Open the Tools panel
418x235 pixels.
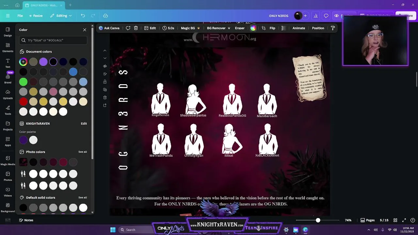click(8, 110)
